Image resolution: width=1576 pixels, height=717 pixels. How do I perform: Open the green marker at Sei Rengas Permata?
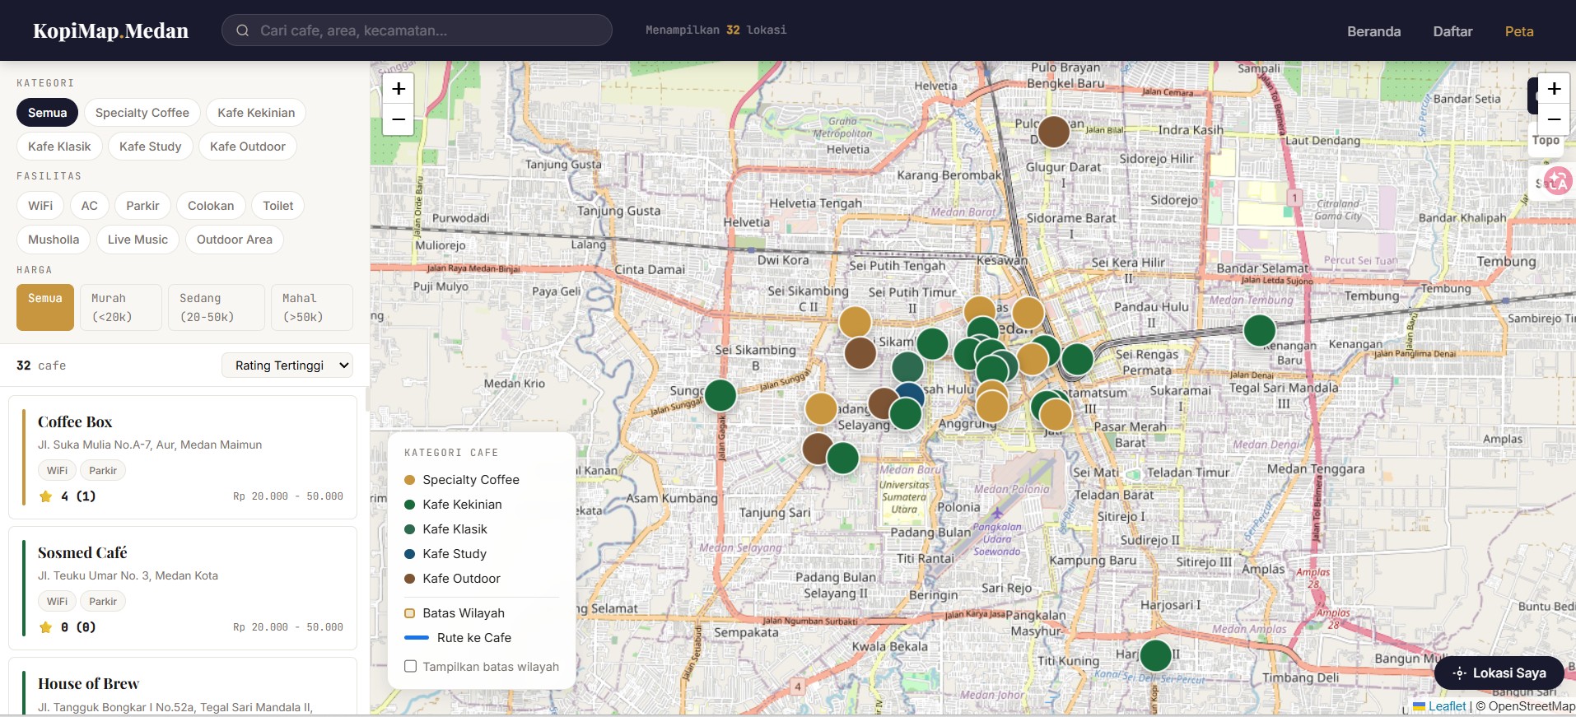coord(1078,359)
